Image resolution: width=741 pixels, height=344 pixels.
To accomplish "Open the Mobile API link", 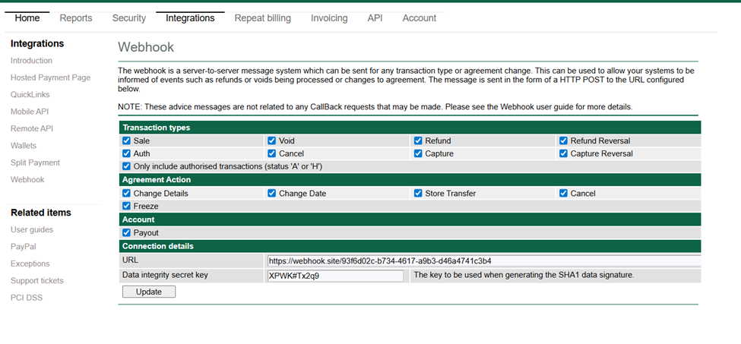I will (x=30, y=112).
